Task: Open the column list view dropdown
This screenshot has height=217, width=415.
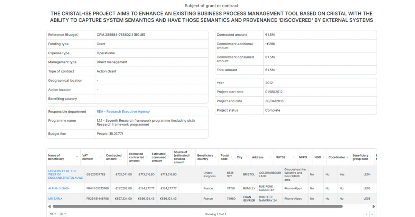Action: 63,214
